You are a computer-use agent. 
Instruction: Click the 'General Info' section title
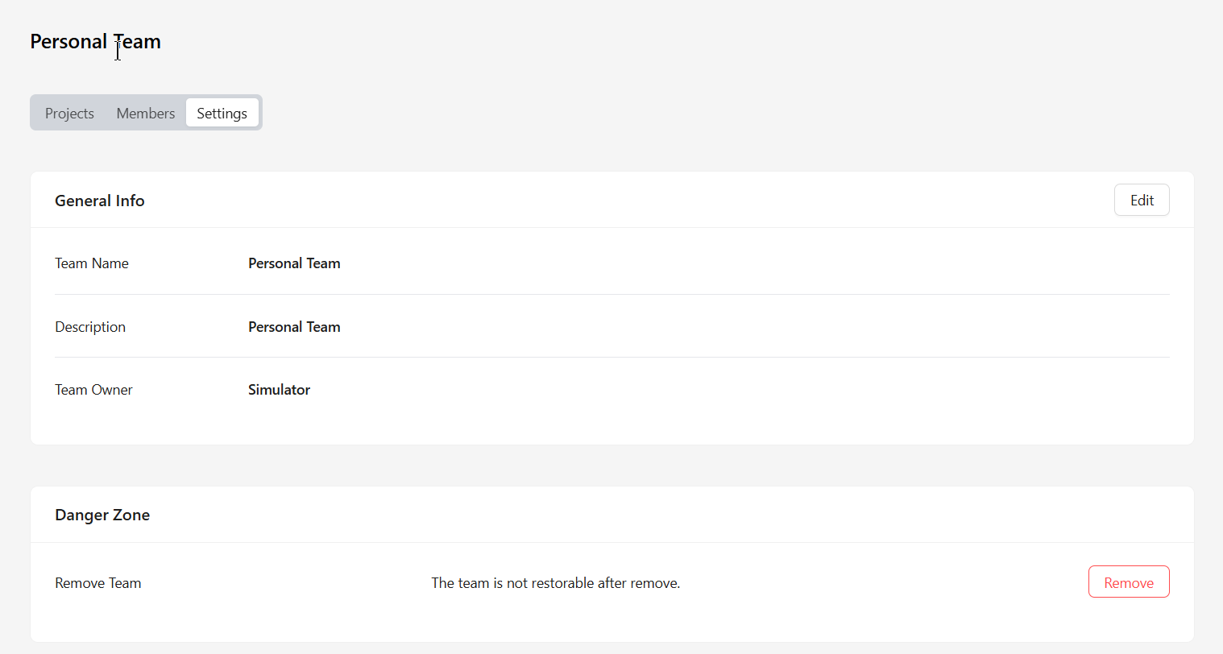click(x=100, y=201)
